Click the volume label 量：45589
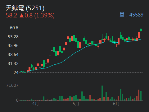The image size is (149, 112). point(131,15)
